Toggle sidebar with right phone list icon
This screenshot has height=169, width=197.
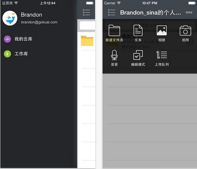(112, 12)
